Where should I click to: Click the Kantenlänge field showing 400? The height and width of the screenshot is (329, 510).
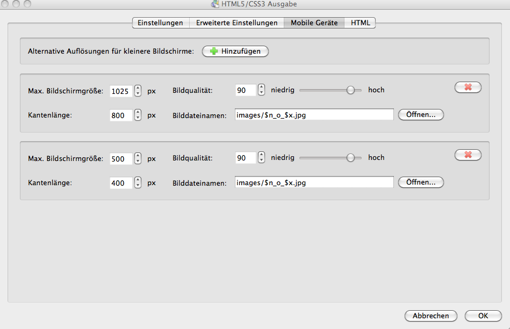tap(121, 183)
